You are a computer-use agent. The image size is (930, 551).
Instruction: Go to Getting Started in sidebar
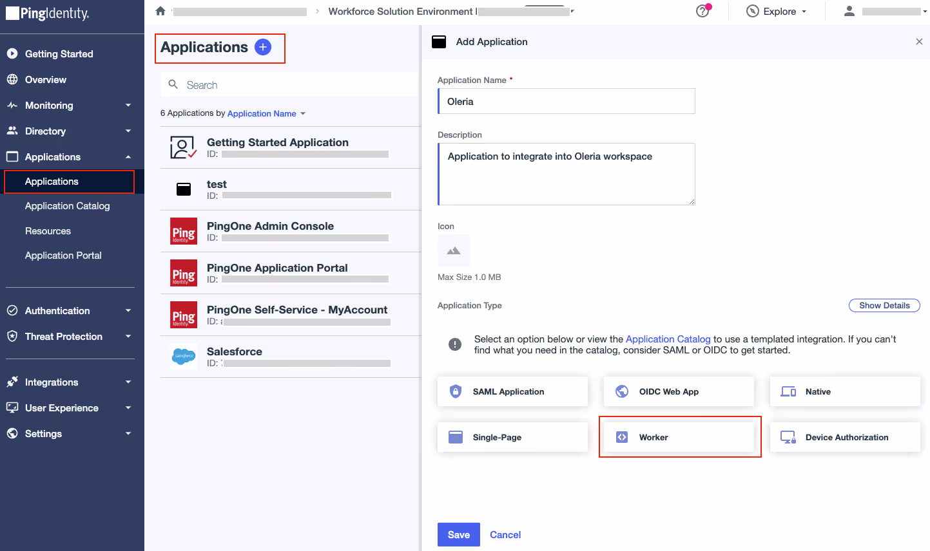(59, 53)
